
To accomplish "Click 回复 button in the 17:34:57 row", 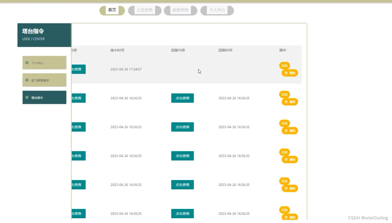I will point(285,66).
